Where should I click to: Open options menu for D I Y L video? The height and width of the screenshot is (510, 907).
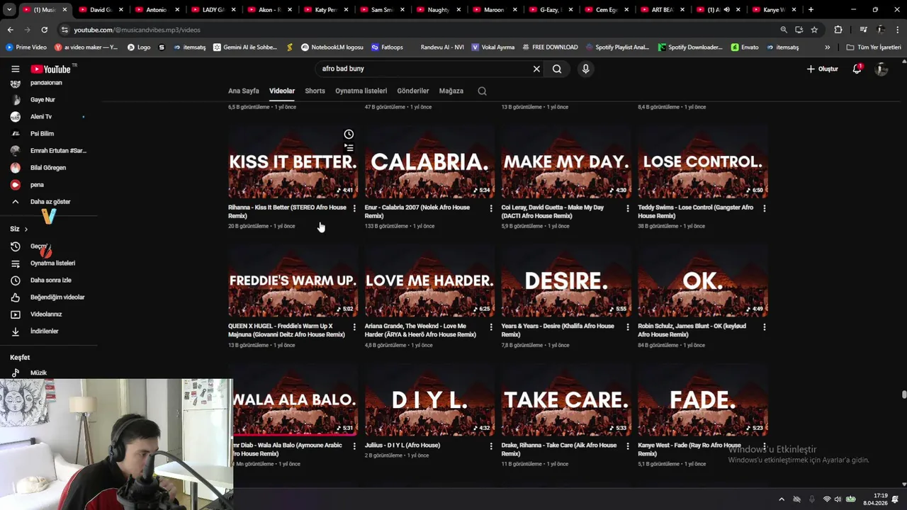pyautogui.click(x=491, y=446)
